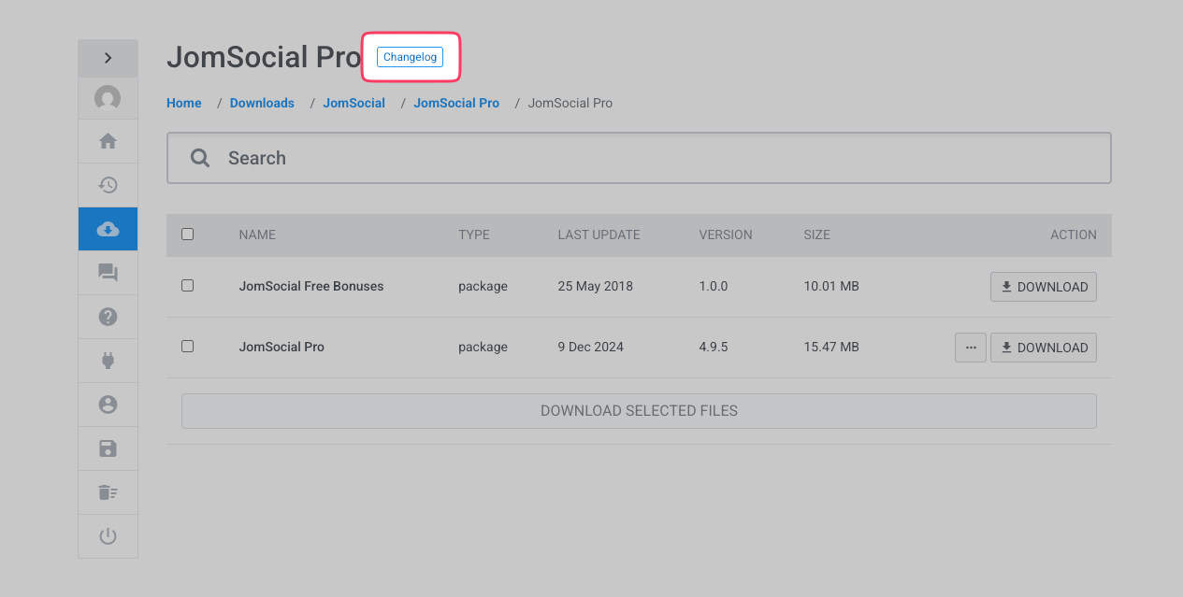Open the Changelog button next to title

(410, 57)
